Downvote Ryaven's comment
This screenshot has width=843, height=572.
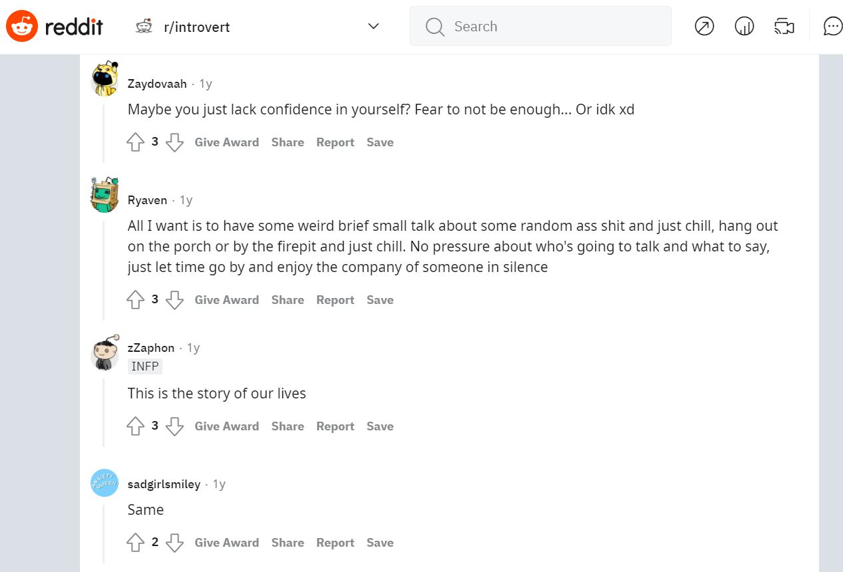tap(174, 300)
